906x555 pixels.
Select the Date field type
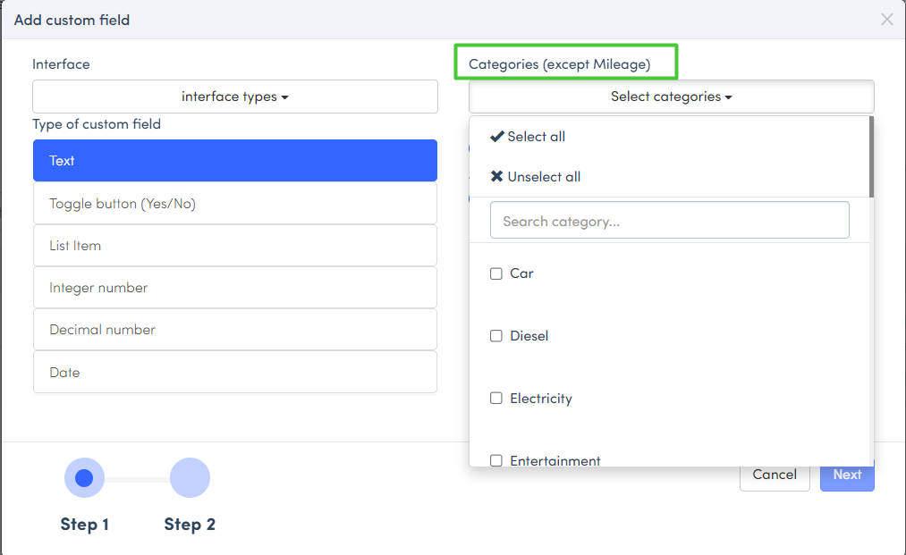(235, 373)
